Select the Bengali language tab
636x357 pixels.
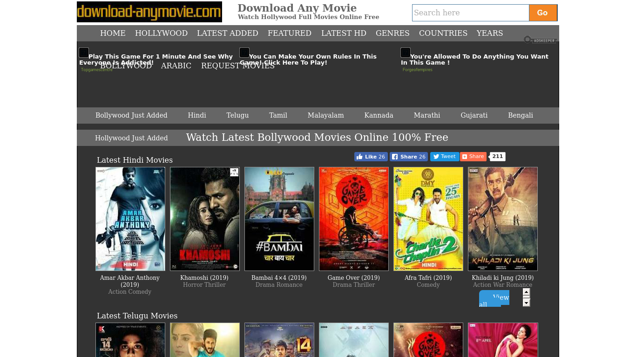[x=521, y=115]
